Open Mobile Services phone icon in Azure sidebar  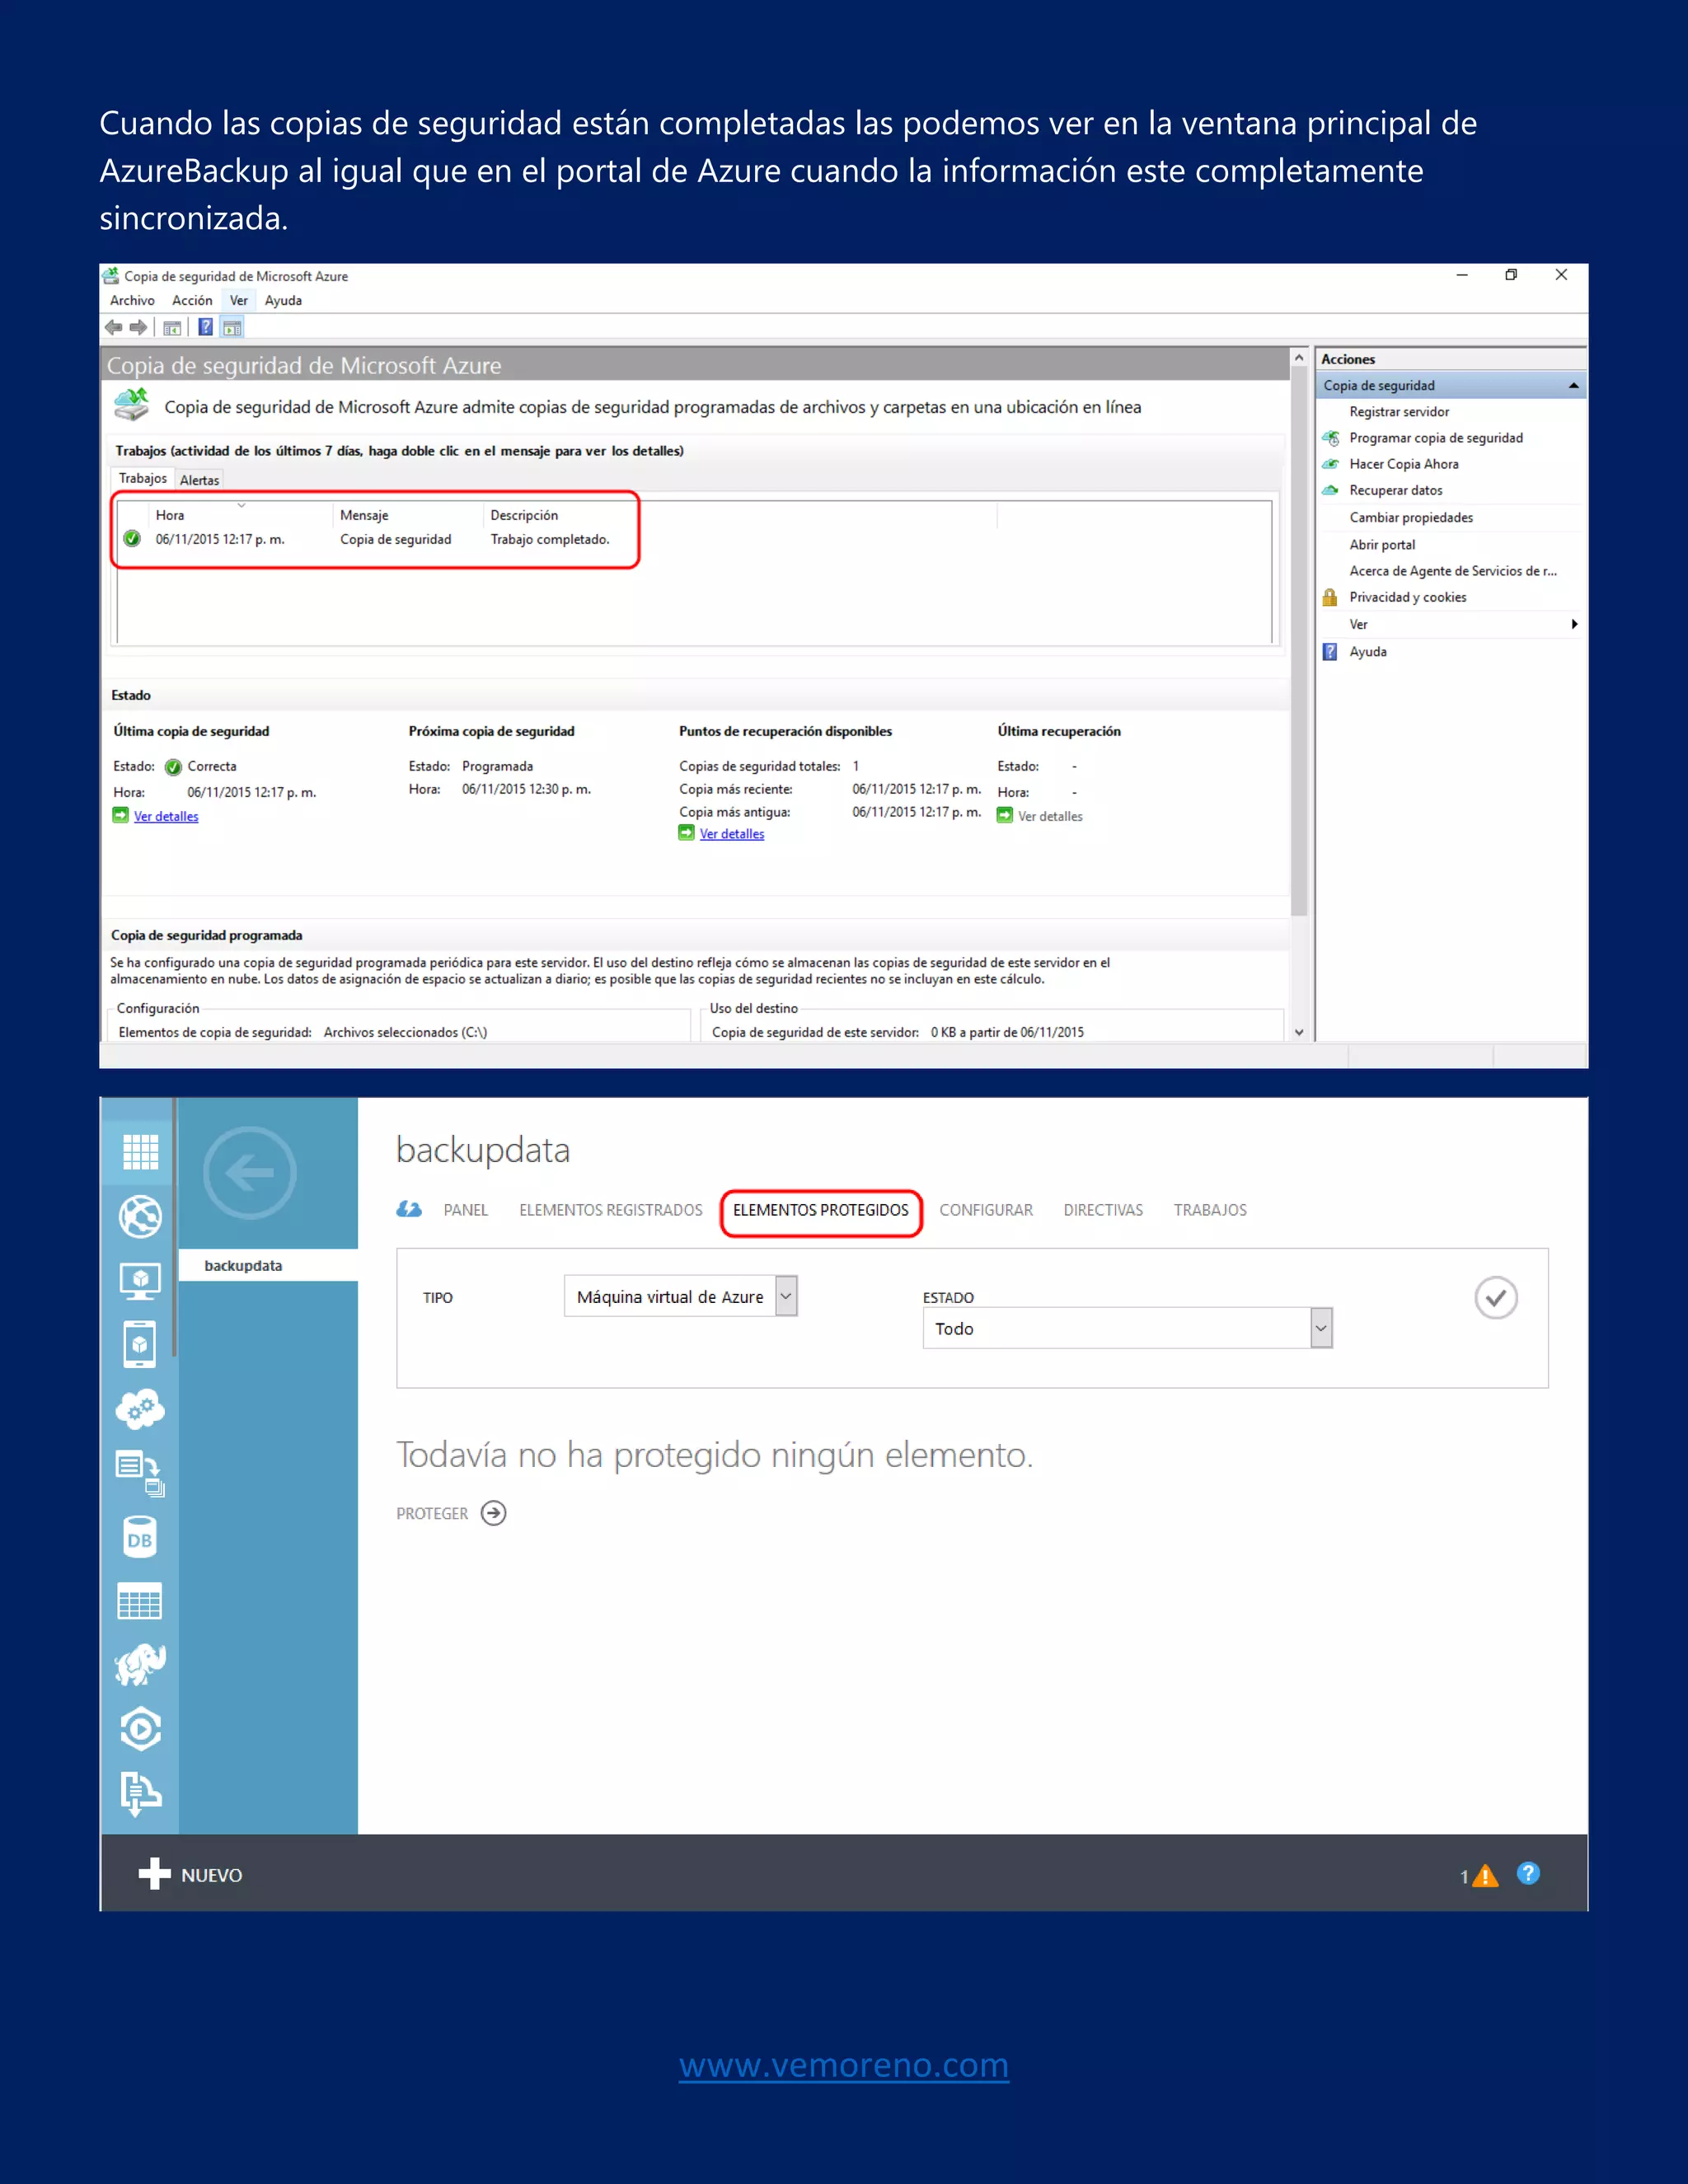click(x=140, y=1345)
